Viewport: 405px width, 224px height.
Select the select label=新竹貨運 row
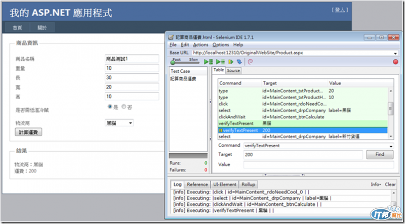[303, 137]
